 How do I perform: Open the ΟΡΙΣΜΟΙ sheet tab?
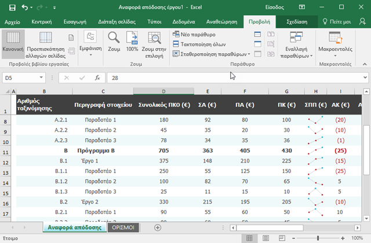coord(123,227)
